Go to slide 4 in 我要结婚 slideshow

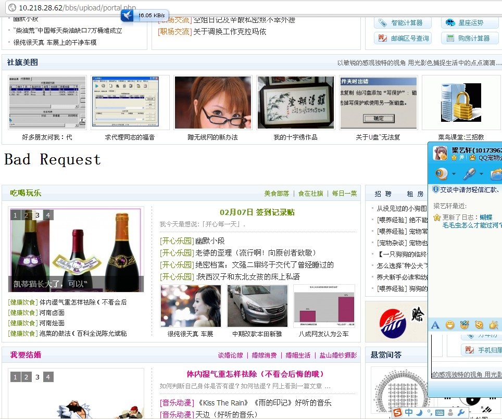48,377
